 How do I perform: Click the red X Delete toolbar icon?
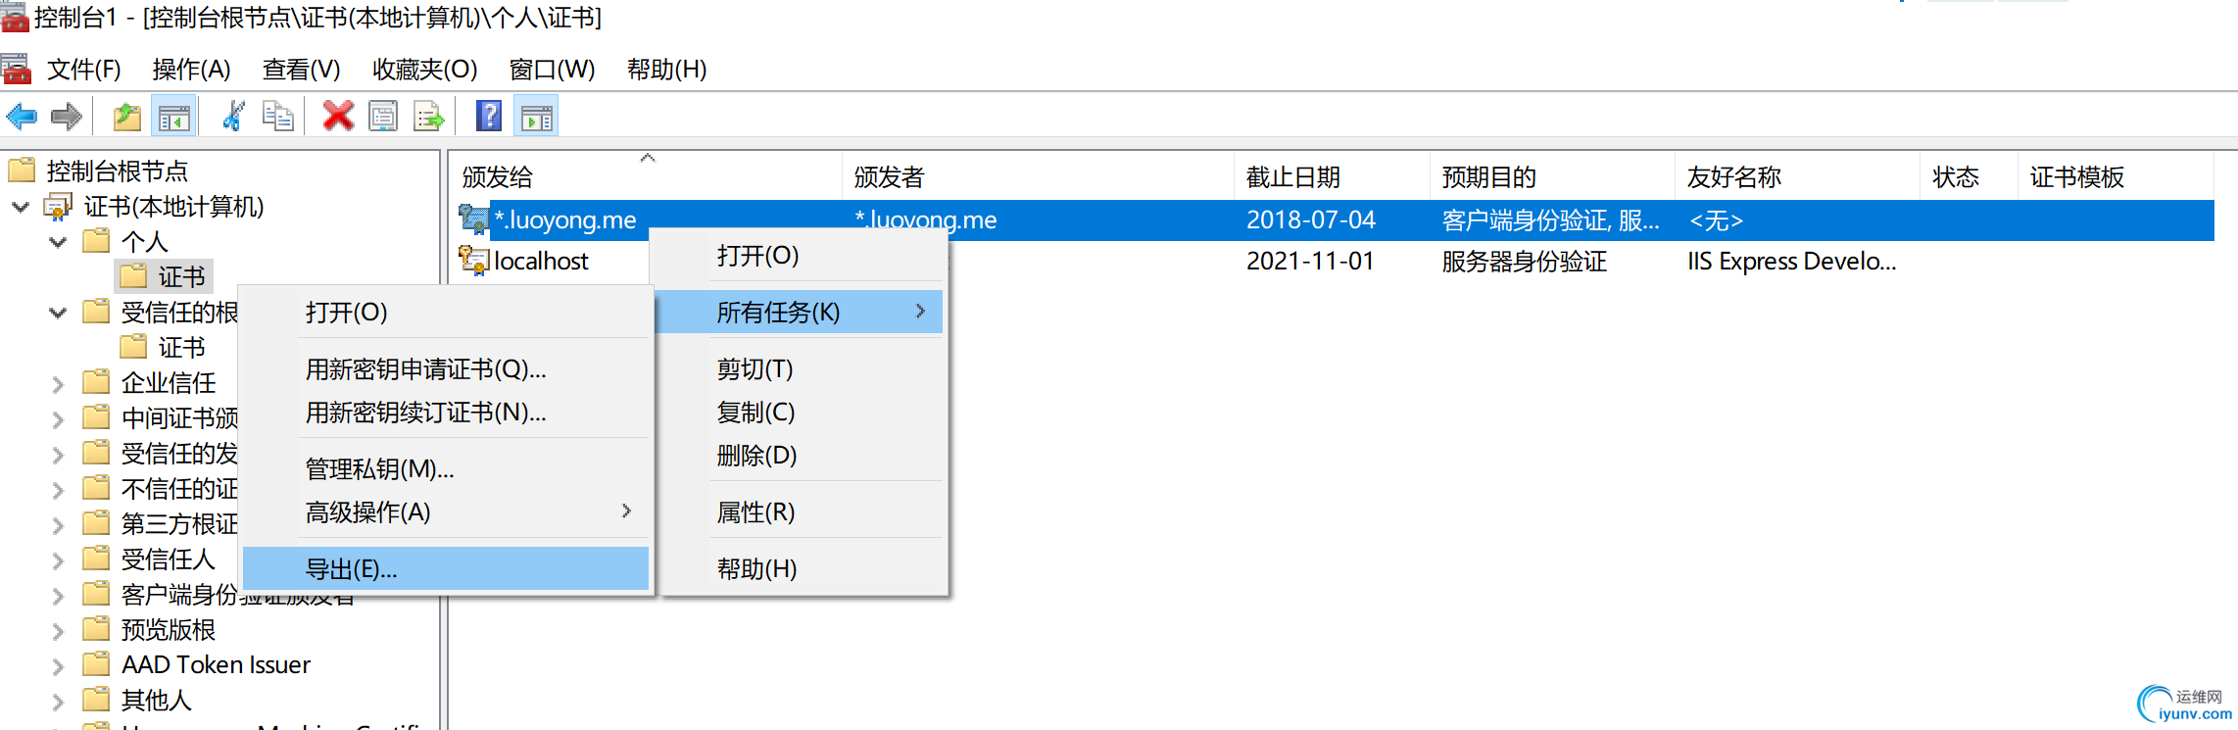point(338,117)
